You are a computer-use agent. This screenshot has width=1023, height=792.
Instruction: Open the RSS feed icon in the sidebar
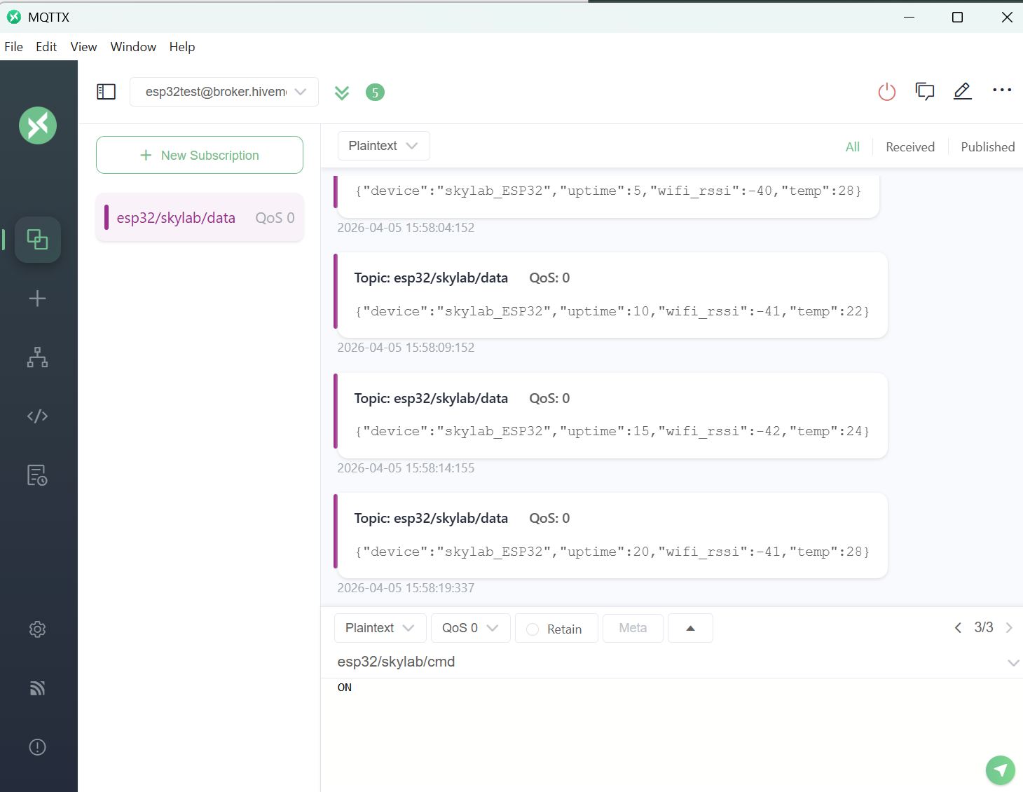[38, 688]
